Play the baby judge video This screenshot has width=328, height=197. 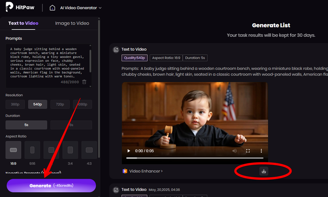tap(129, 151)
